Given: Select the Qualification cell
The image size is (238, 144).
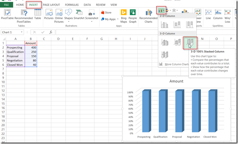Looking at the screenshot, I should coord(15,52).
